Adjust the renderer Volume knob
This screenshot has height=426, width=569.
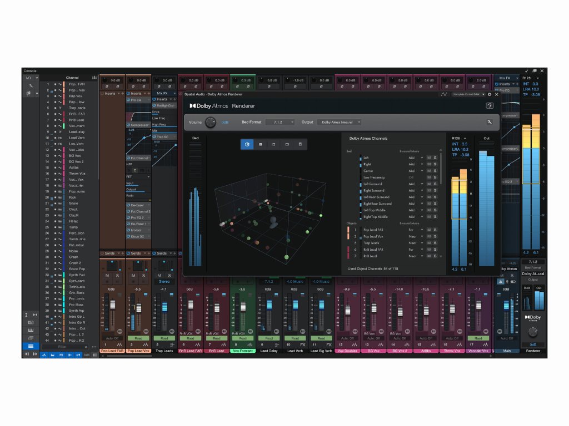click(210, 123)
